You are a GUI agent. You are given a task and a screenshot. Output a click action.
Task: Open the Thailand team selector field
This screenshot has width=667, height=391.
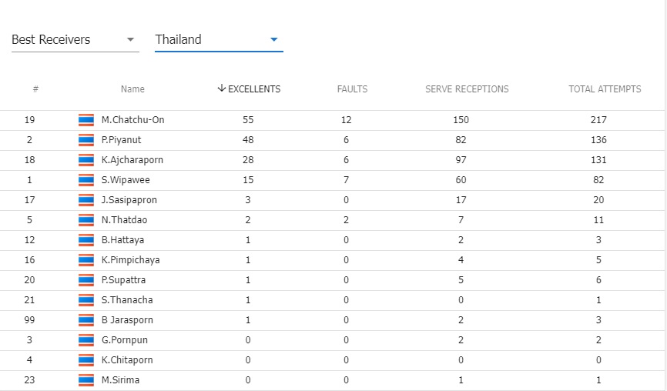click(219, 40)
